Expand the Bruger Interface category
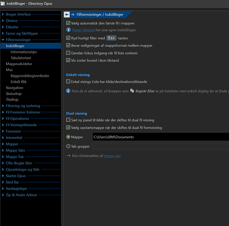Viewport: 229px width, 226px height. [x=3, y=14]
